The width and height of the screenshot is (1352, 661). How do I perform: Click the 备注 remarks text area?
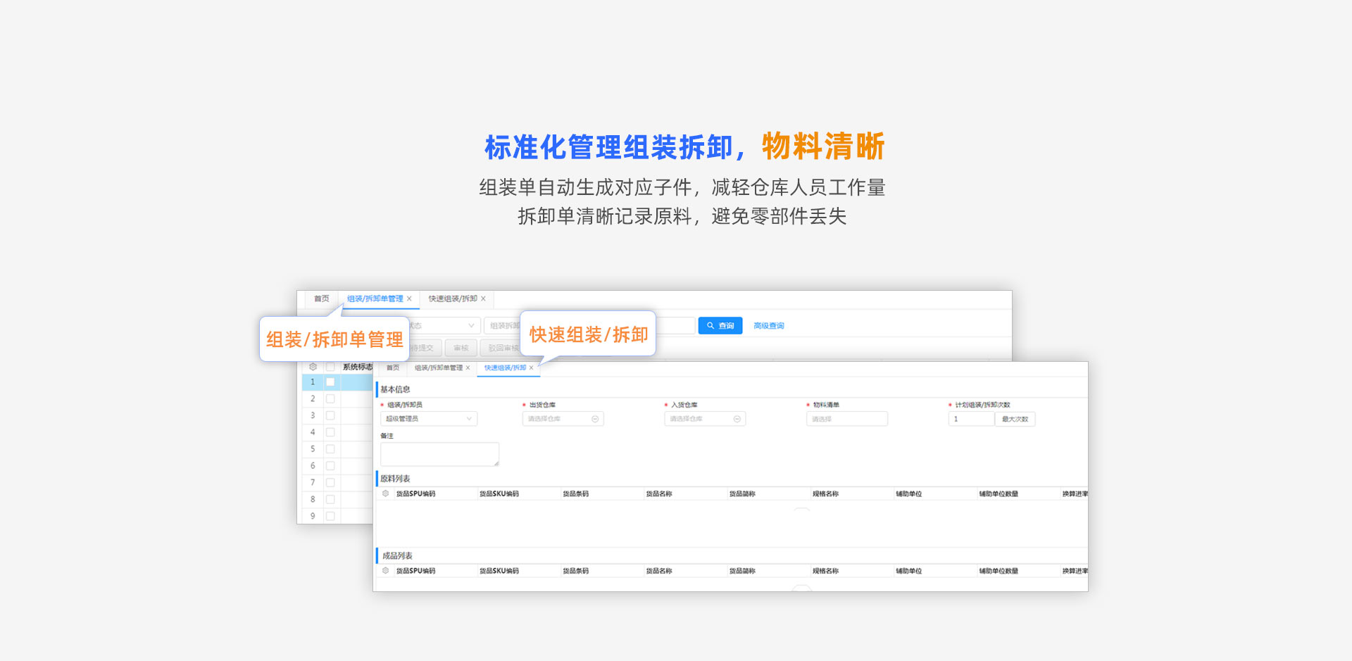coord(439,454)
